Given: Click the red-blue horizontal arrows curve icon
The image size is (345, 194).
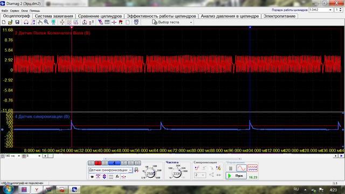Looking at the screenshot, I should pos(26,22).
